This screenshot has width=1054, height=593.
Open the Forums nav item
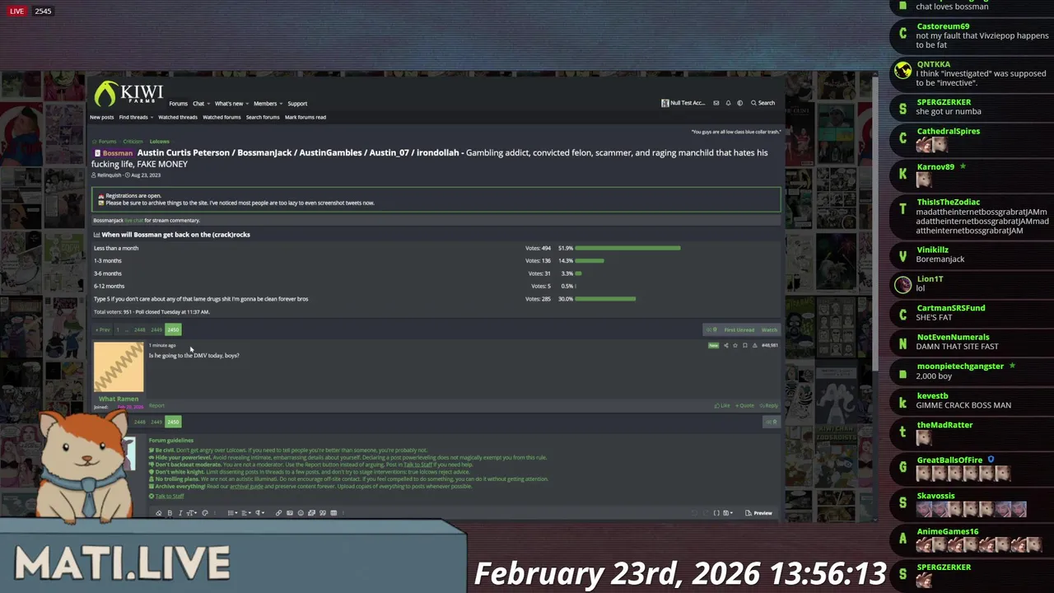(x=179, y=104)
